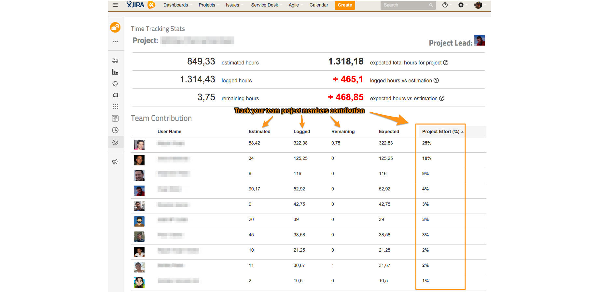
Task: Open the hamburger sidebar menu
Action: (x=115, y=5)
